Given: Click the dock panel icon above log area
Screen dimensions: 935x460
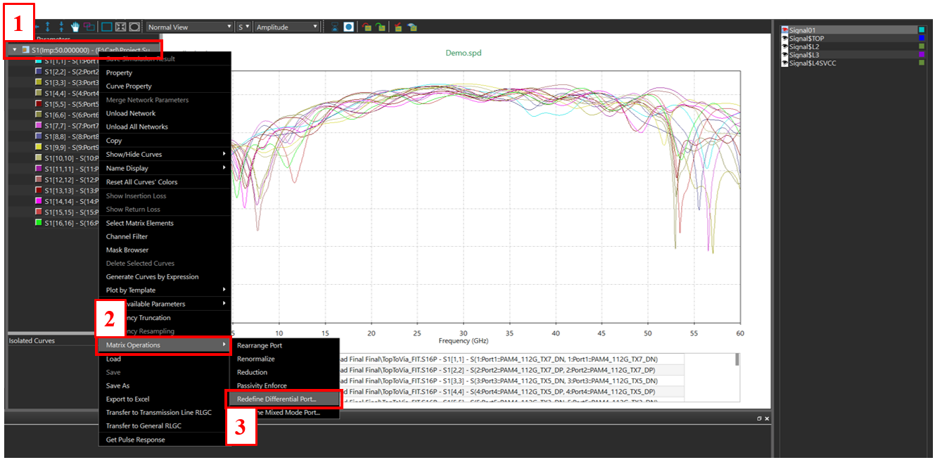Looking at the screenshot, I should (759, 419).
